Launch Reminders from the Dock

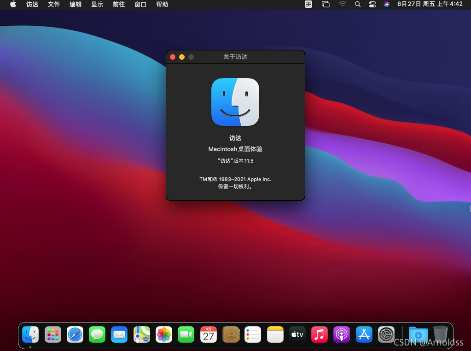tap(253, 334)
